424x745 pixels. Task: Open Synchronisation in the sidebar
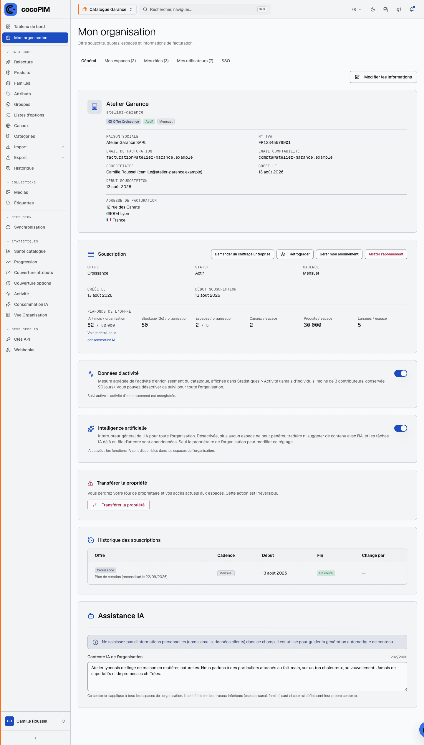35,227
